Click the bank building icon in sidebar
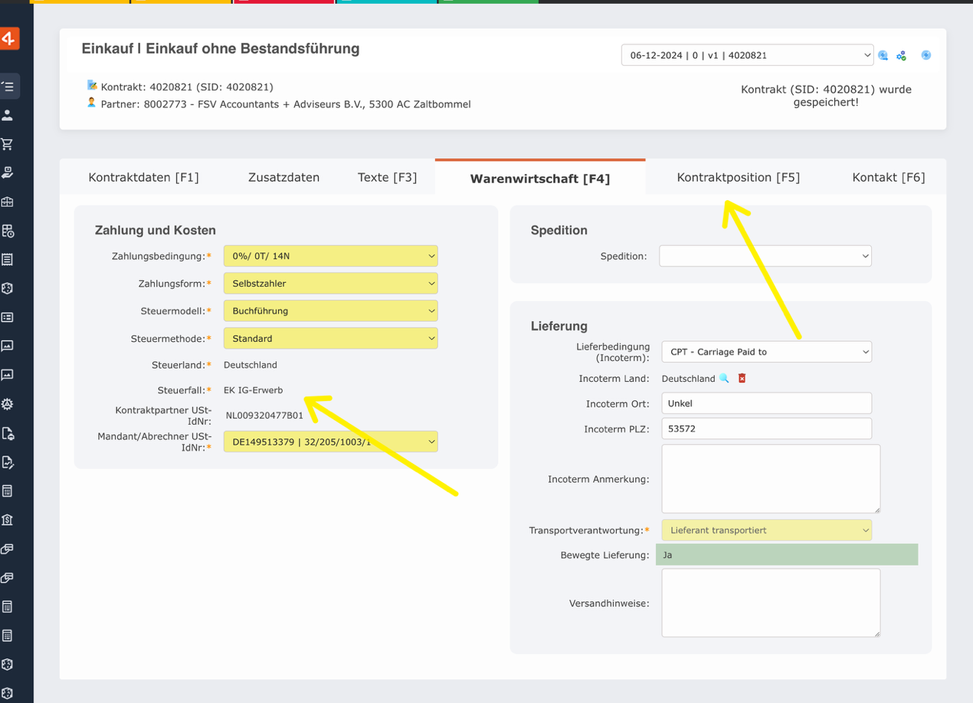 [x=8, y=520]
